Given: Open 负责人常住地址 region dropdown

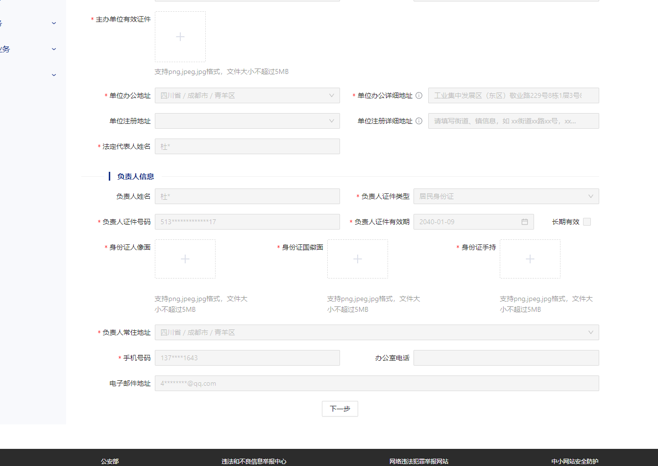Looking at the screenshot, I should tap(377, 332).
